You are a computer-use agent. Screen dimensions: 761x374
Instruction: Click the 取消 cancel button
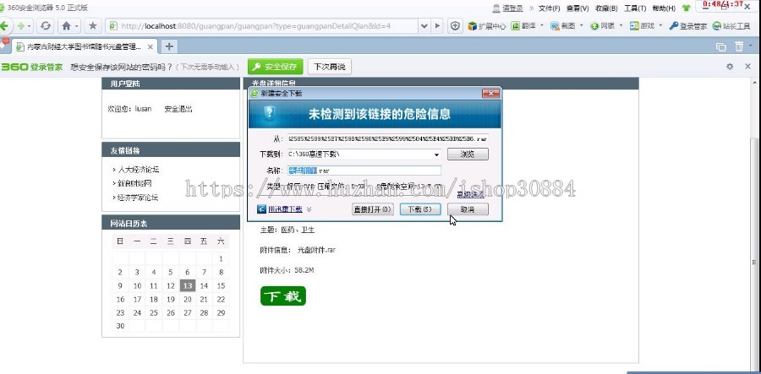point(468,209)
